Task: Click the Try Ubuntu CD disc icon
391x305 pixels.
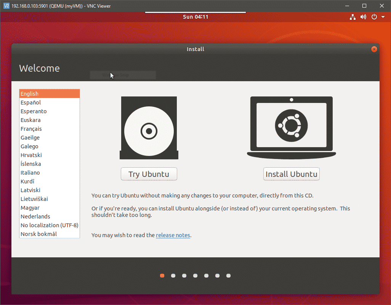Action: [x=149, y=128]
